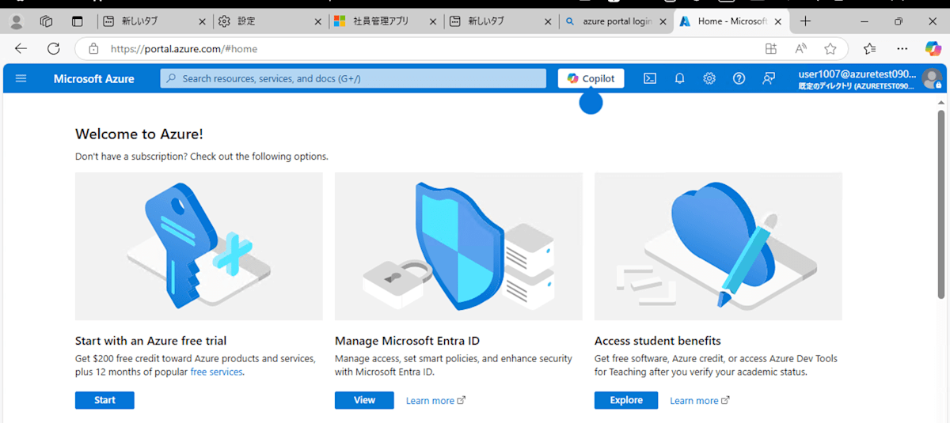Screen dimensions: 950x423
Task: Close the 社員管理アプリ tab
Action: (432, 21)
